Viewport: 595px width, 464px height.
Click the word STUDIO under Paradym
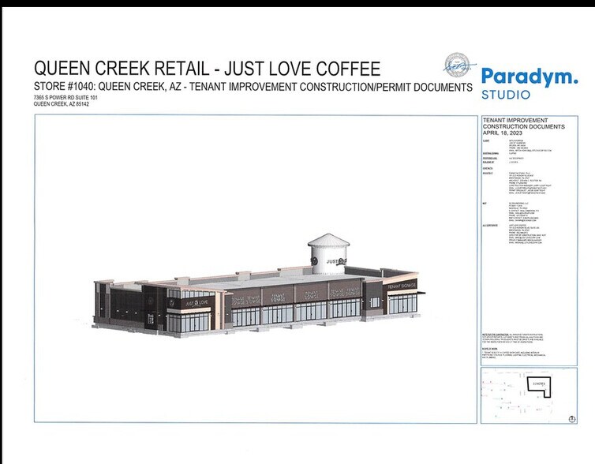tap(506, 95)
